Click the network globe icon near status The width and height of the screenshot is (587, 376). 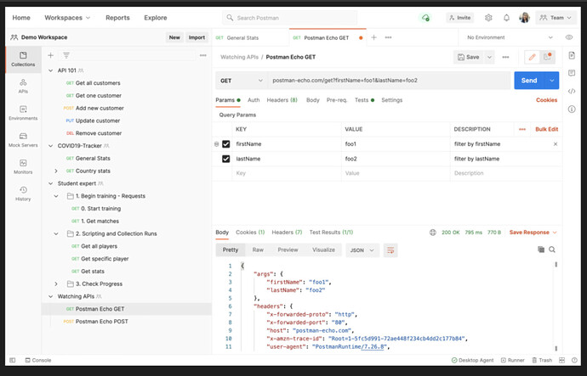[x=433, y=233]
